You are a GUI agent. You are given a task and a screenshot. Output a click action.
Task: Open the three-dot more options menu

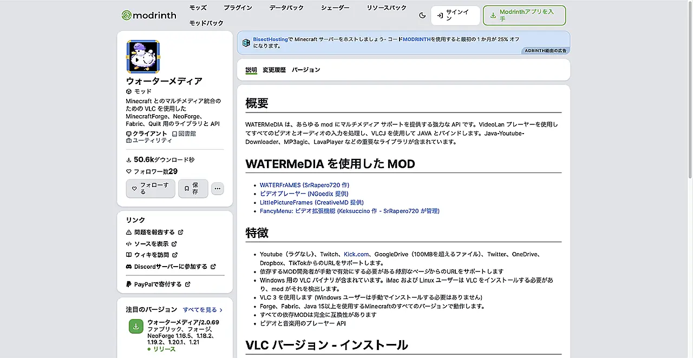217,189
